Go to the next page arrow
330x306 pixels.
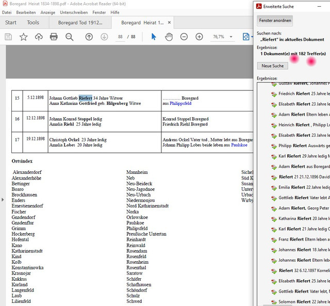pos(104,37)
